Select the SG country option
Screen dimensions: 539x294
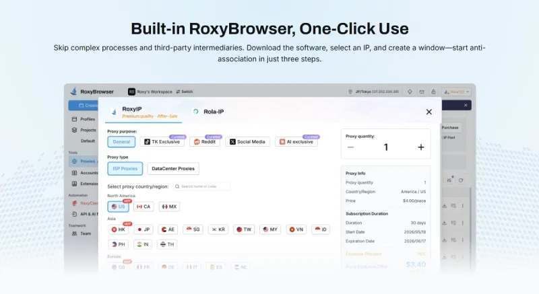(193, 229)
